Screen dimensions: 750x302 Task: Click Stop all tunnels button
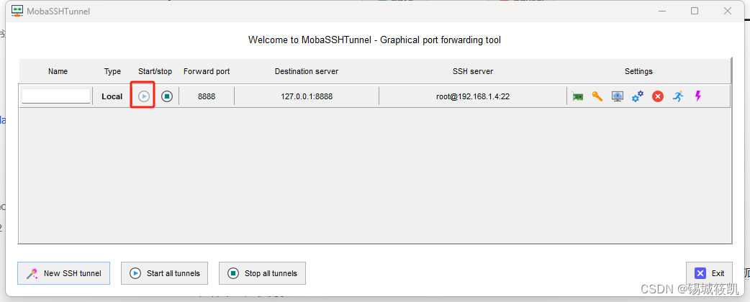(262, 273)
